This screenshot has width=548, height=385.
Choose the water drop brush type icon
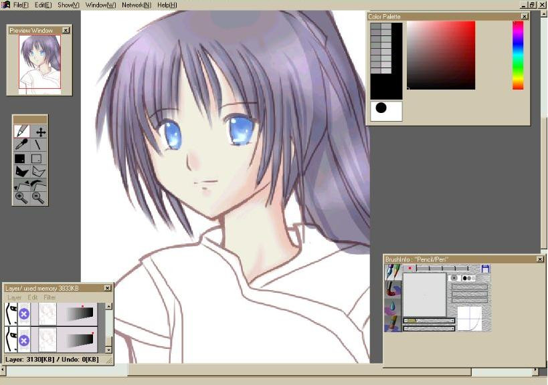(x=393, y=306)
